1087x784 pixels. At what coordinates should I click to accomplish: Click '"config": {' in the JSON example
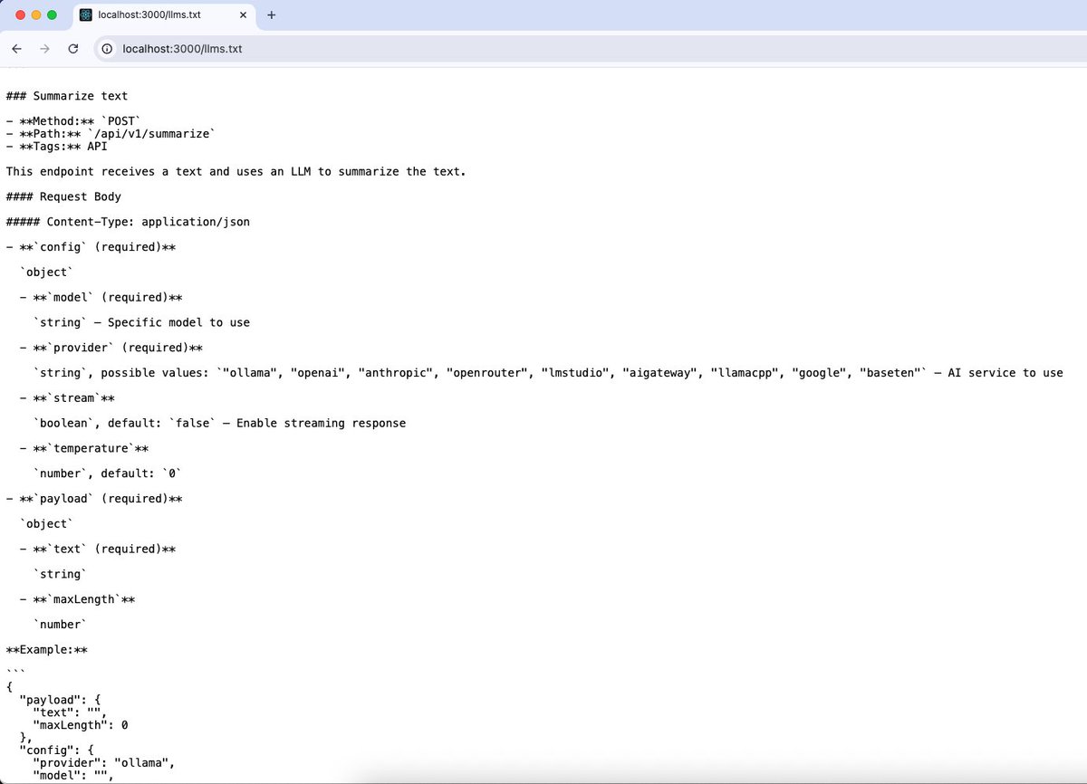[57, 751]
